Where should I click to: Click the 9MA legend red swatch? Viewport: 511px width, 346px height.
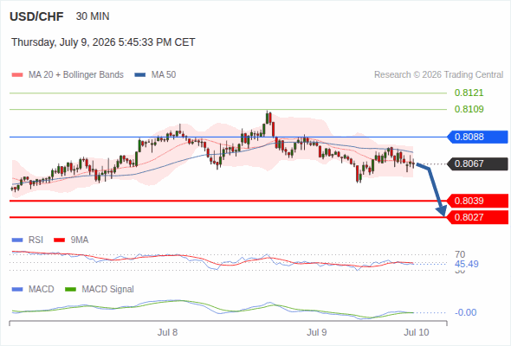coord(59,240)
